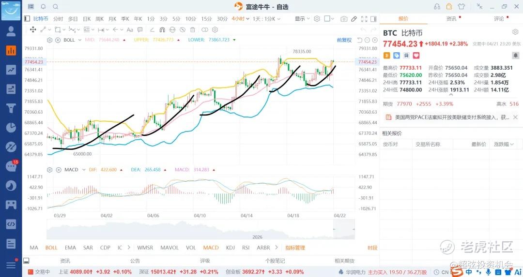Switch to the 评论 comments tab
523x277 pixels.
click(x=499, y=19)
